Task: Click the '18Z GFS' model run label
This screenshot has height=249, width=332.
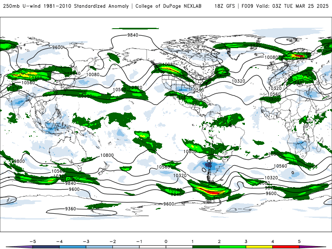Action: 225,6
